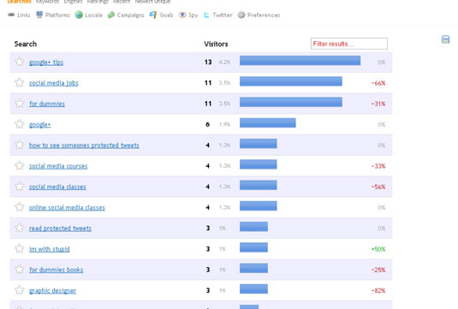Screen dimensions: 458x309
Task: Open the 'for dummies books' link
Action: pos(57,270)
